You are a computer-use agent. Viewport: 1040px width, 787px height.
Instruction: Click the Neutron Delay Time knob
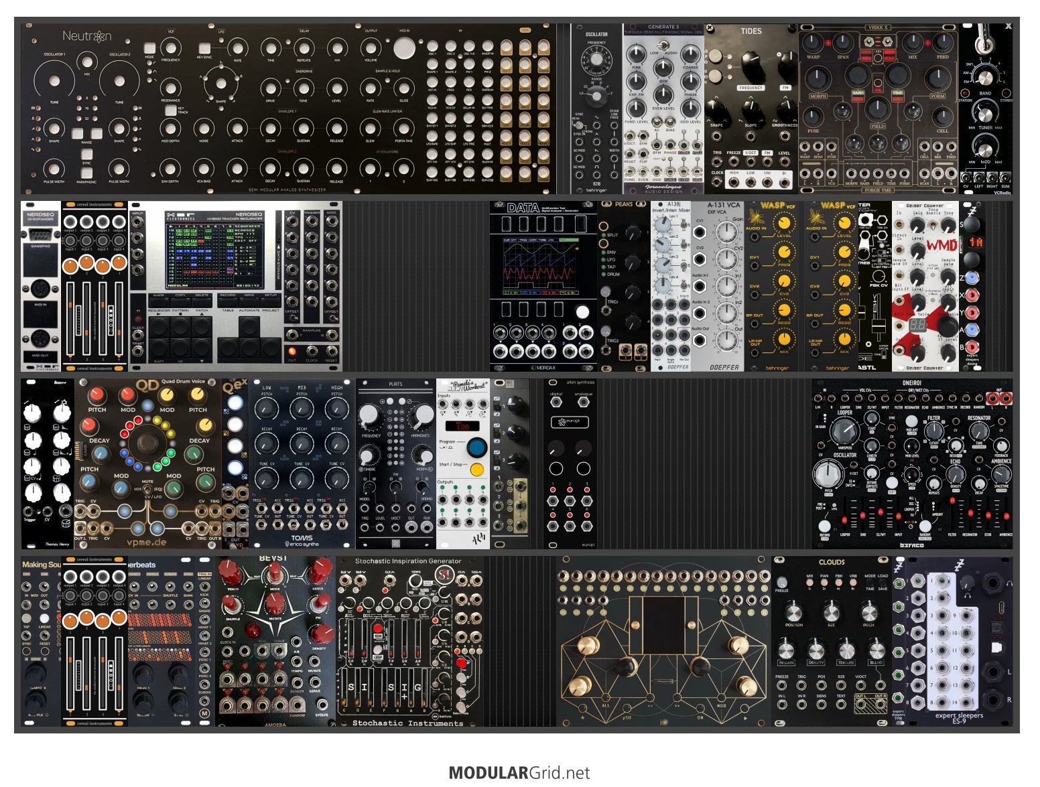click(x=271, y=48)
